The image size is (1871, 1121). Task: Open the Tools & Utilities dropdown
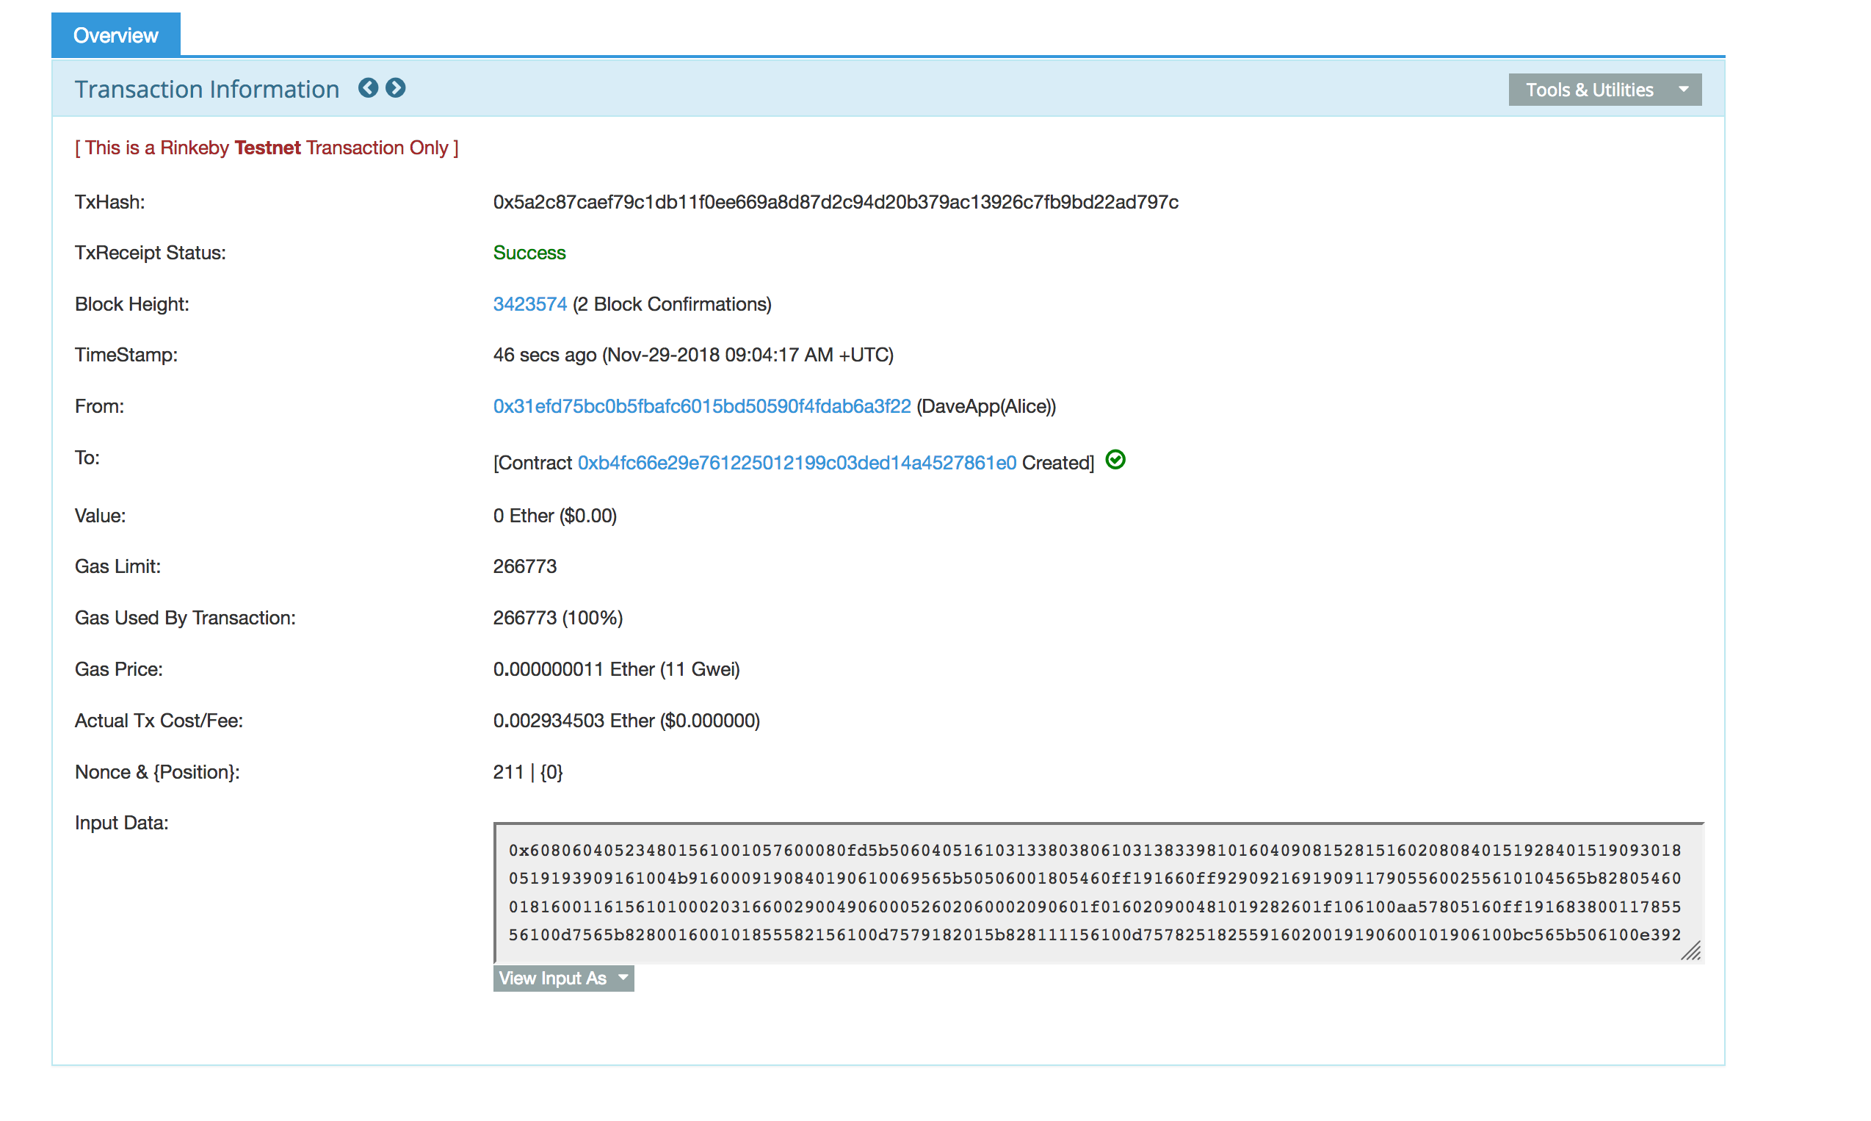coord(1588,90)
